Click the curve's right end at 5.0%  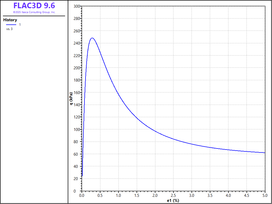(x=265, y=153)
